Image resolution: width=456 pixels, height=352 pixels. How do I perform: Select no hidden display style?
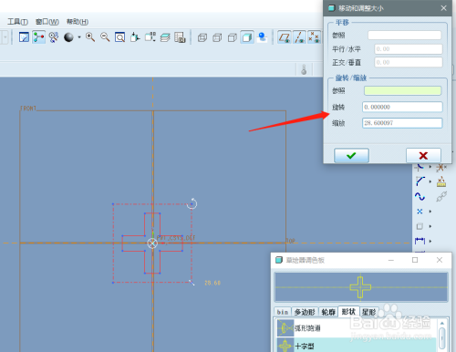tap(233, 37)
